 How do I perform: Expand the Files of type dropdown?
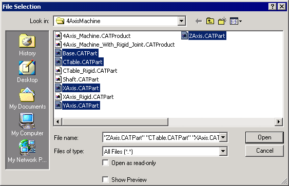coord(223,151)
